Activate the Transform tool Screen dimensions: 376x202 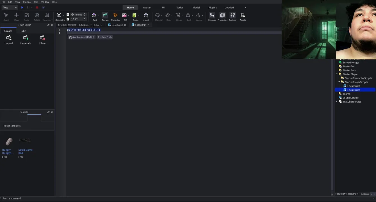click(x=47, y=17)
